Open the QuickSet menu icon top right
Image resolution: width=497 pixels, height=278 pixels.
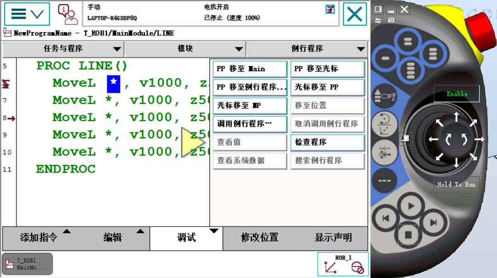tap(330, 9)
